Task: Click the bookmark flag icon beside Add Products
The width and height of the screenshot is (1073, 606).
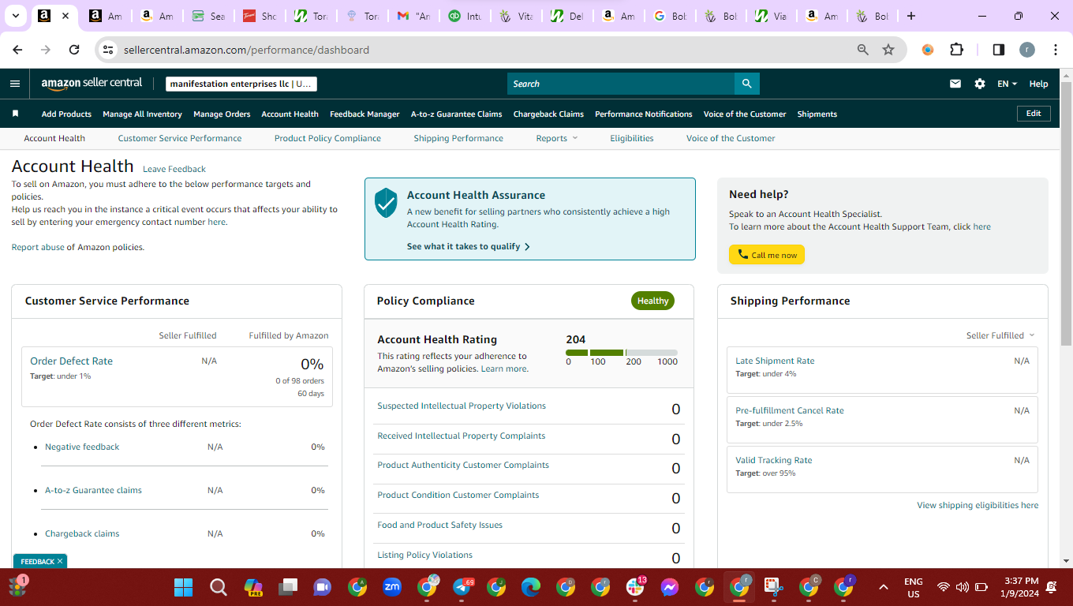Action: click(15, 114)
